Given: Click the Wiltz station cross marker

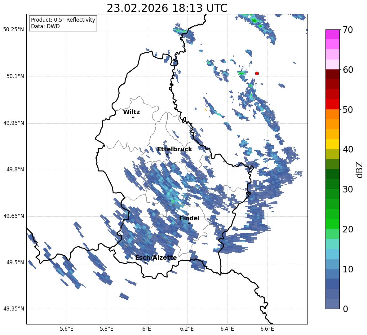Looking at the screenshot, I should [133, 117].
